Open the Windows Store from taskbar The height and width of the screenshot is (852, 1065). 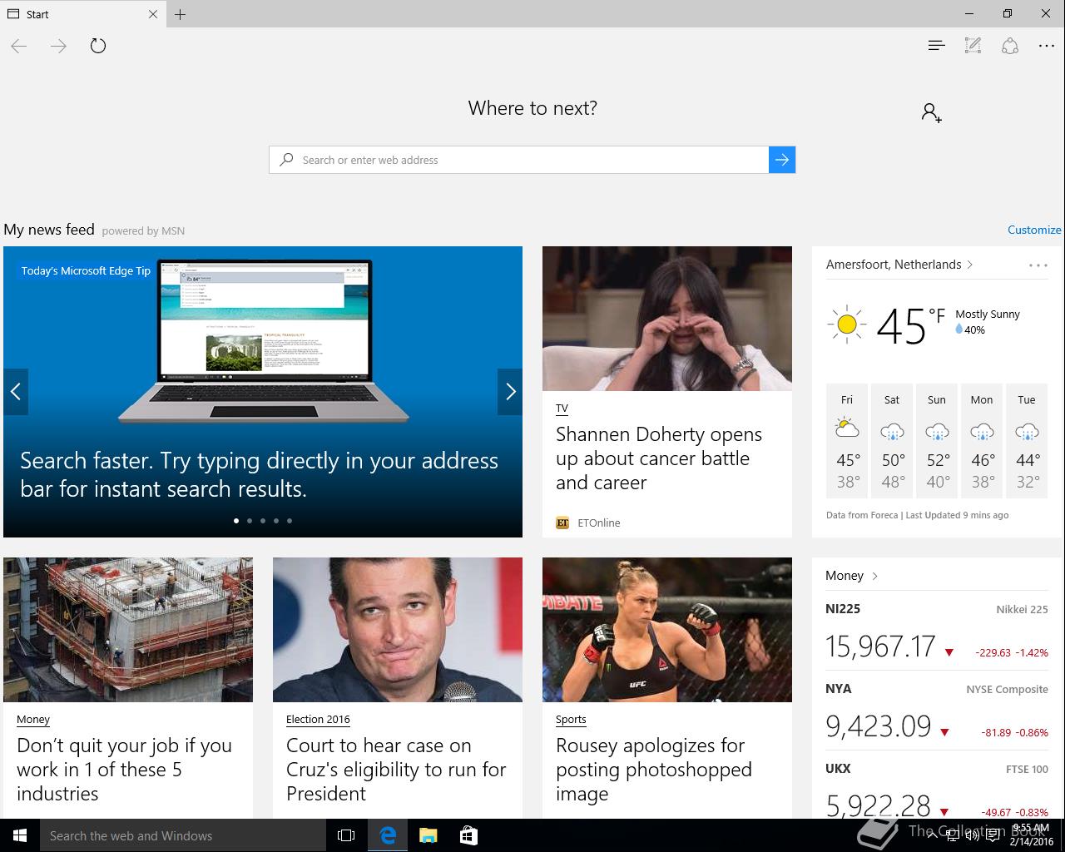point(468,835)
